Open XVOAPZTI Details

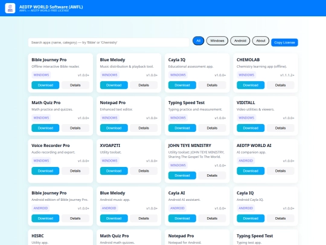(144, 171)
